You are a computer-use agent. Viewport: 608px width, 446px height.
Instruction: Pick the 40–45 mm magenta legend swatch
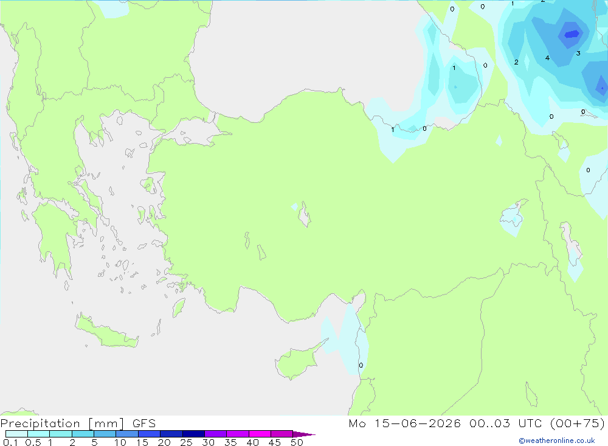(x=260, y=434)
